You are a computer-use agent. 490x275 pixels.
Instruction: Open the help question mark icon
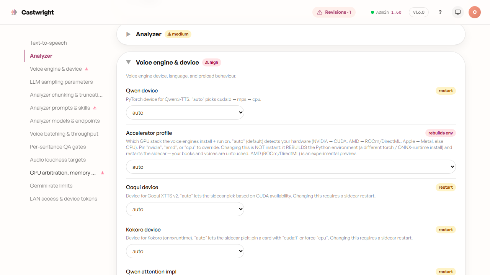pyautogui.click(x=440, y=12)
